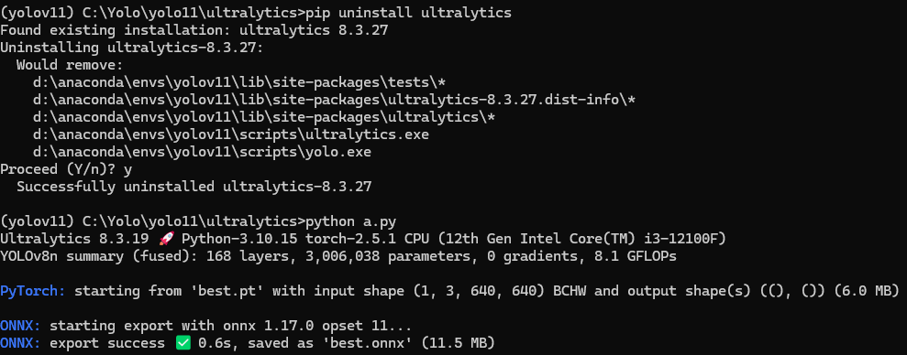
Task: Click the 'Found existing installation' line
Action: (194, 30)
